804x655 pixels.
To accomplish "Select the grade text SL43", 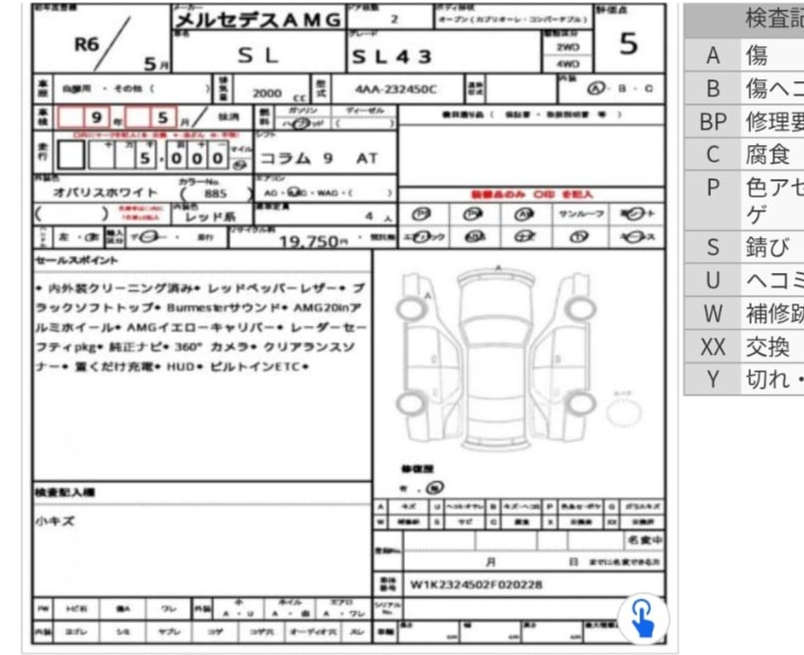I will pyautogui.click(x=391, y=57).
